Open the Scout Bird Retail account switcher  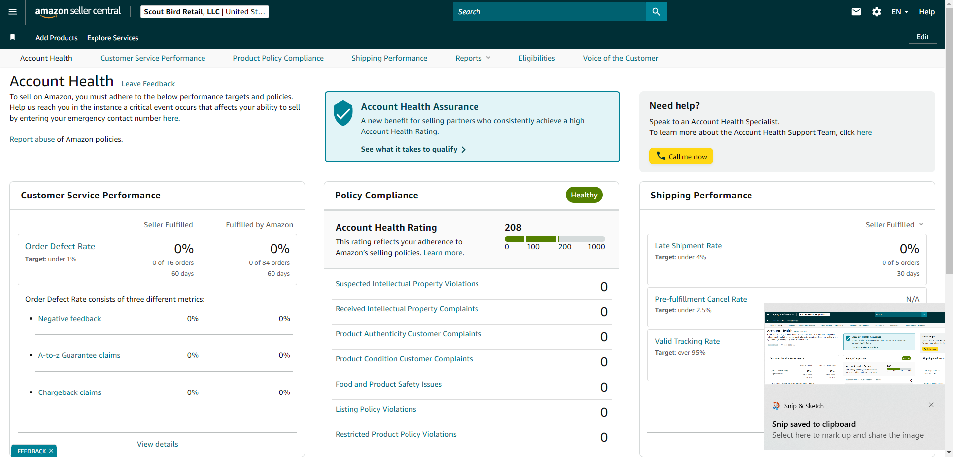(204, 12)
